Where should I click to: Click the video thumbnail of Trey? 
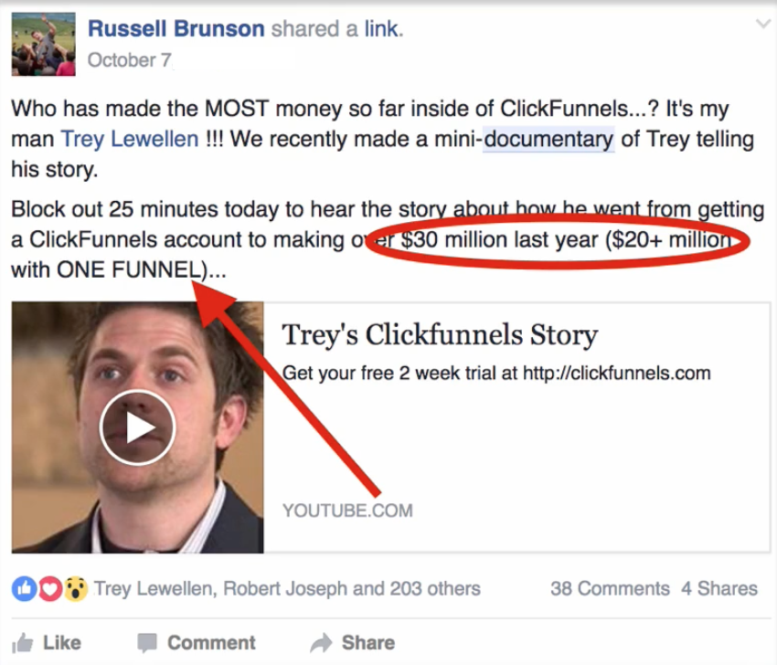point(138,427)
